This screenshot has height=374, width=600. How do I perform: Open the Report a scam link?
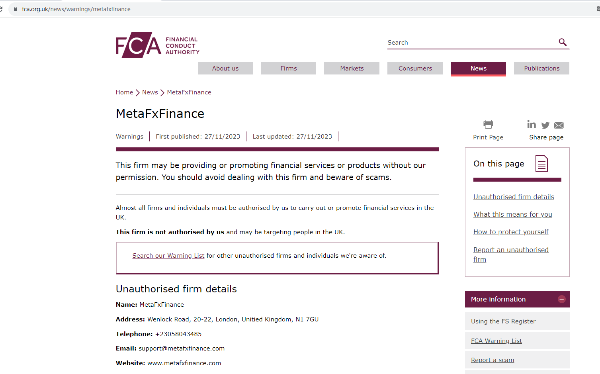pos(492,360)
